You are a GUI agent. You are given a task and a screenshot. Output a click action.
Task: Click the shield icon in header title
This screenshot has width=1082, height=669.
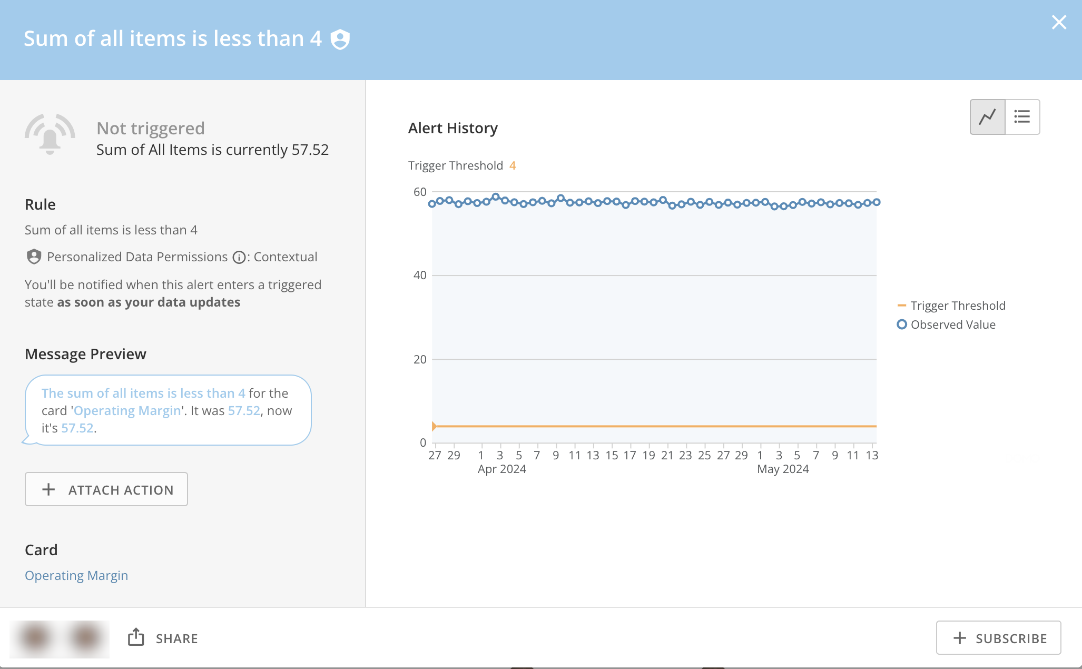[x=340, y=40]
